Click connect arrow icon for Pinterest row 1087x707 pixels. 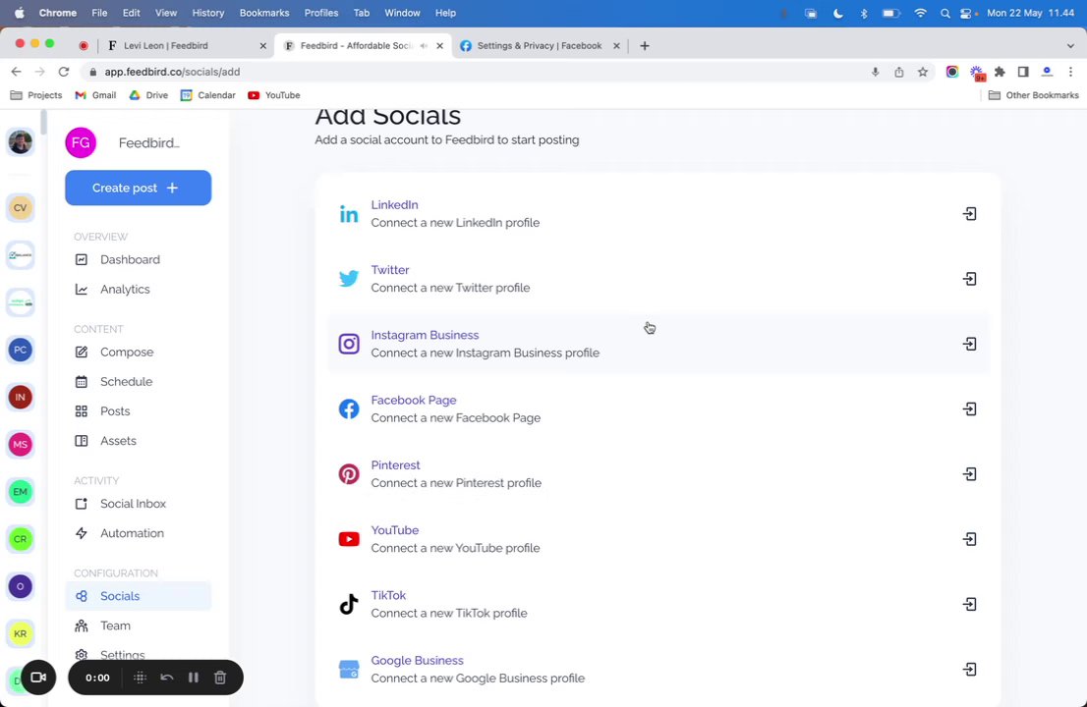pyautogui.click(x=970, y=474)
